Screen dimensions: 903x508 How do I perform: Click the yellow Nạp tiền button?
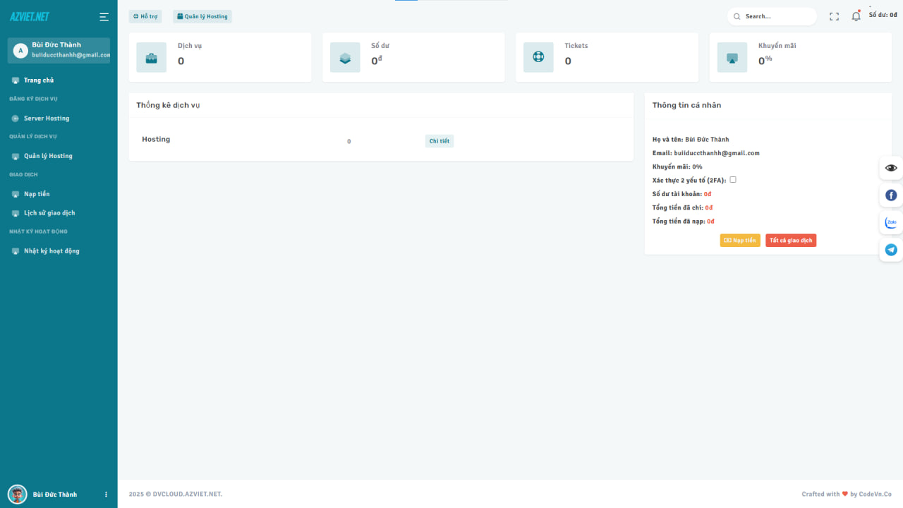point(740,241)
